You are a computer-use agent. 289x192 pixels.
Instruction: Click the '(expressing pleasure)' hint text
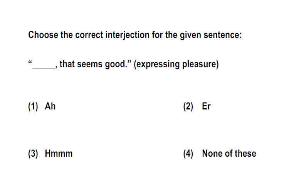click(x=176, y=64)
